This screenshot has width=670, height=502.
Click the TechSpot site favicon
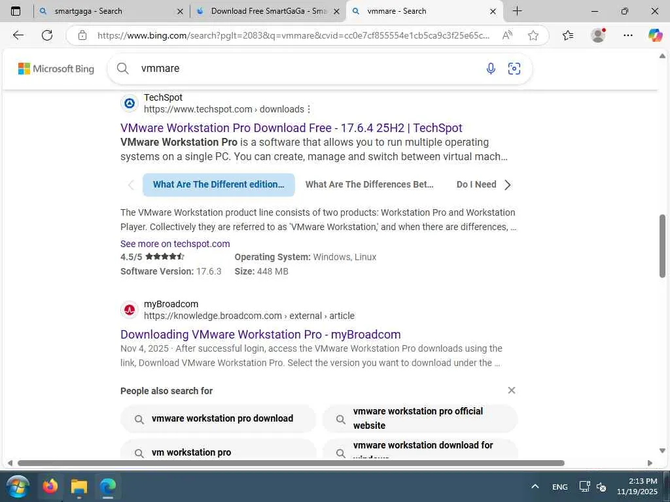coord(130,103)
